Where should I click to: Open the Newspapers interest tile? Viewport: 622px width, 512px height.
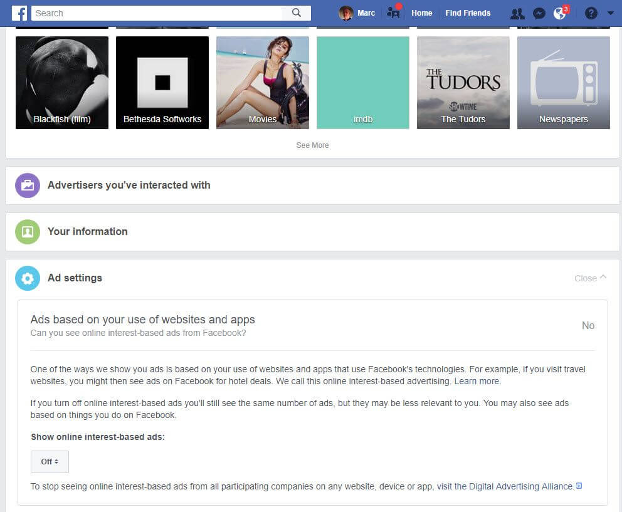tap(564, 83)
